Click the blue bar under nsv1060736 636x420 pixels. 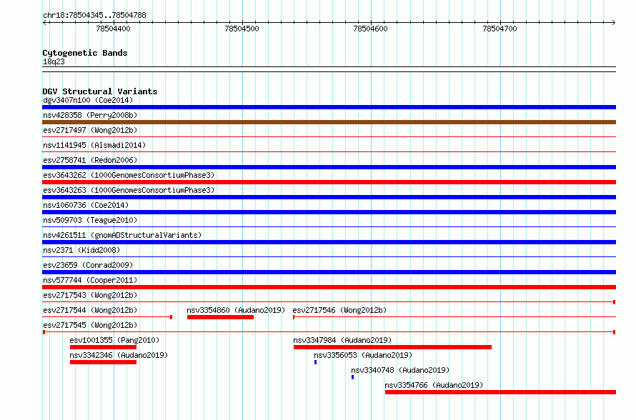click(x=329, y=212)
